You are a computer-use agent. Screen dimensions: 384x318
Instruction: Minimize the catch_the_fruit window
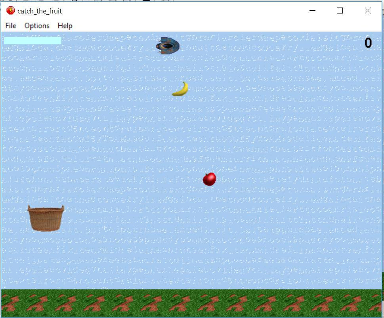click(x=312, y=11)
